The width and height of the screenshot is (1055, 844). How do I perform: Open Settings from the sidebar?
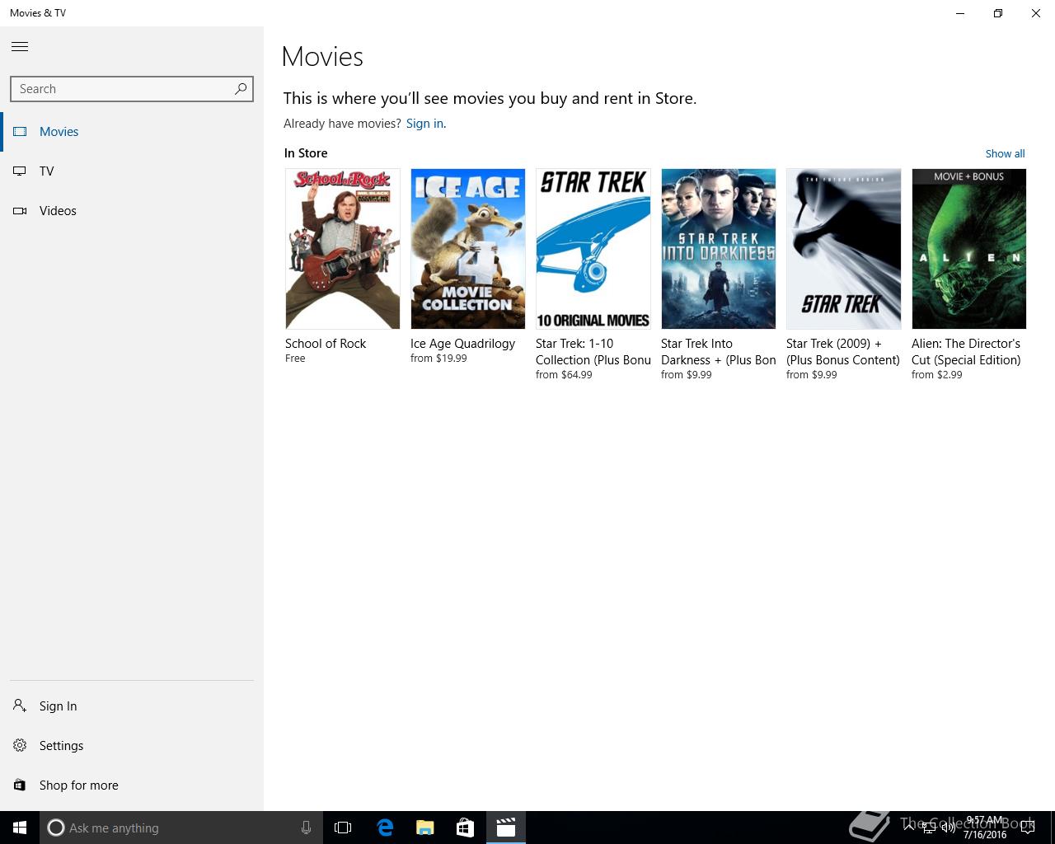62,746
